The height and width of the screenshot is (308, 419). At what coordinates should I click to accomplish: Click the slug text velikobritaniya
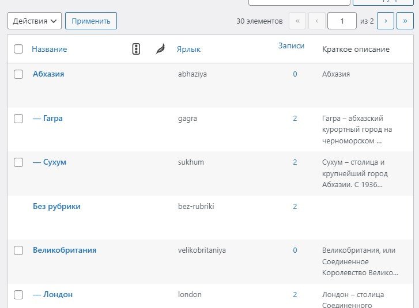click(202, 250)
